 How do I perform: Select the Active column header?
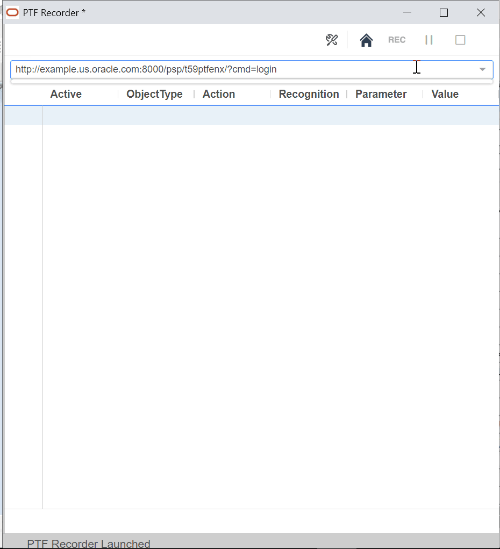coord(66,94)
